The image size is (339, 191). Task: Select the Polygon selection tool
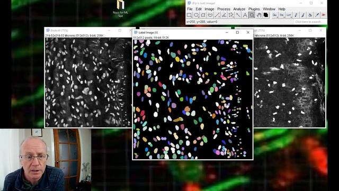point(203,15)
